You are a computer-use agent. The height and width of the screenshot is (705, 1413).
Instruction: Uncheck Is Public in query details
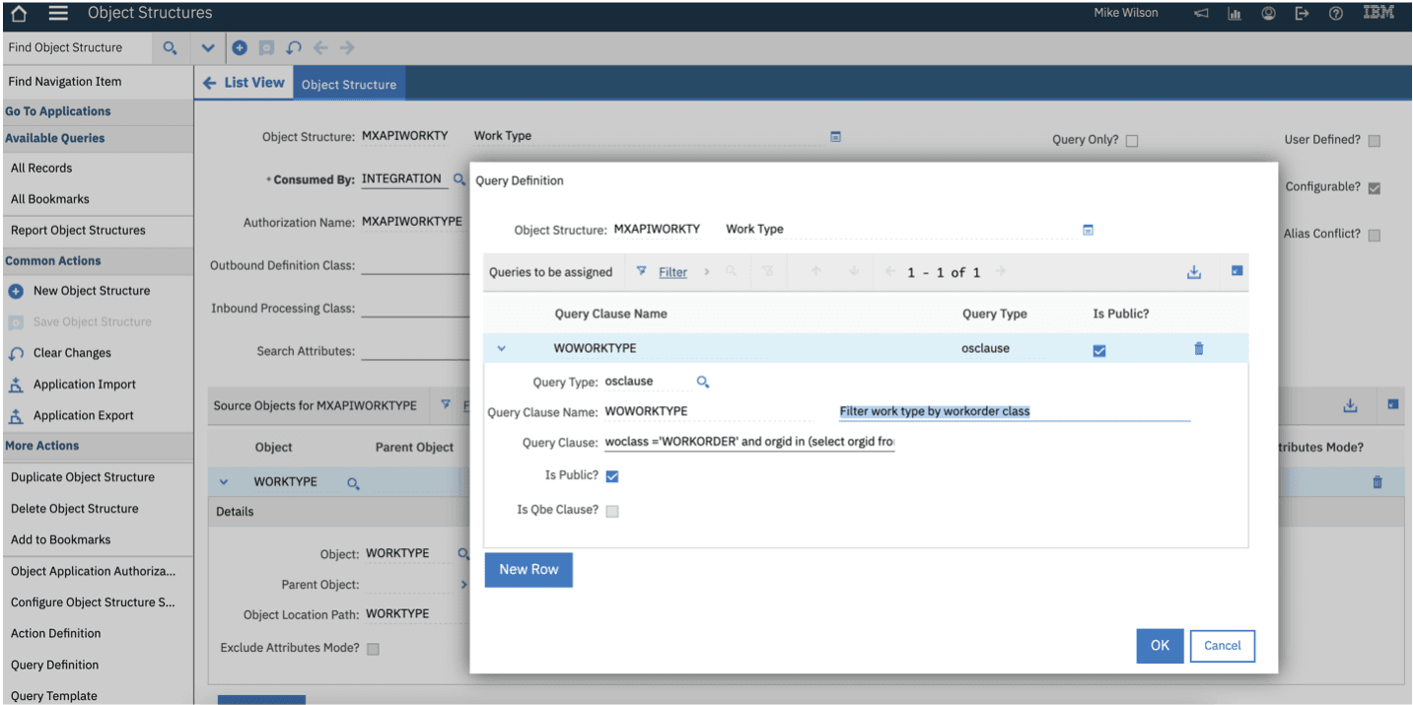[x=612, y=476]
